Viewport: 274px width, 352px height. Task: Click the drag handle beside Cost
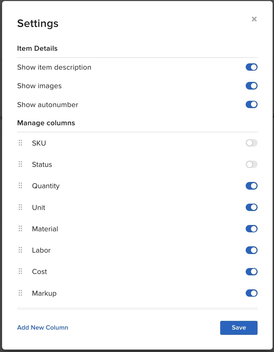point(20,272)
